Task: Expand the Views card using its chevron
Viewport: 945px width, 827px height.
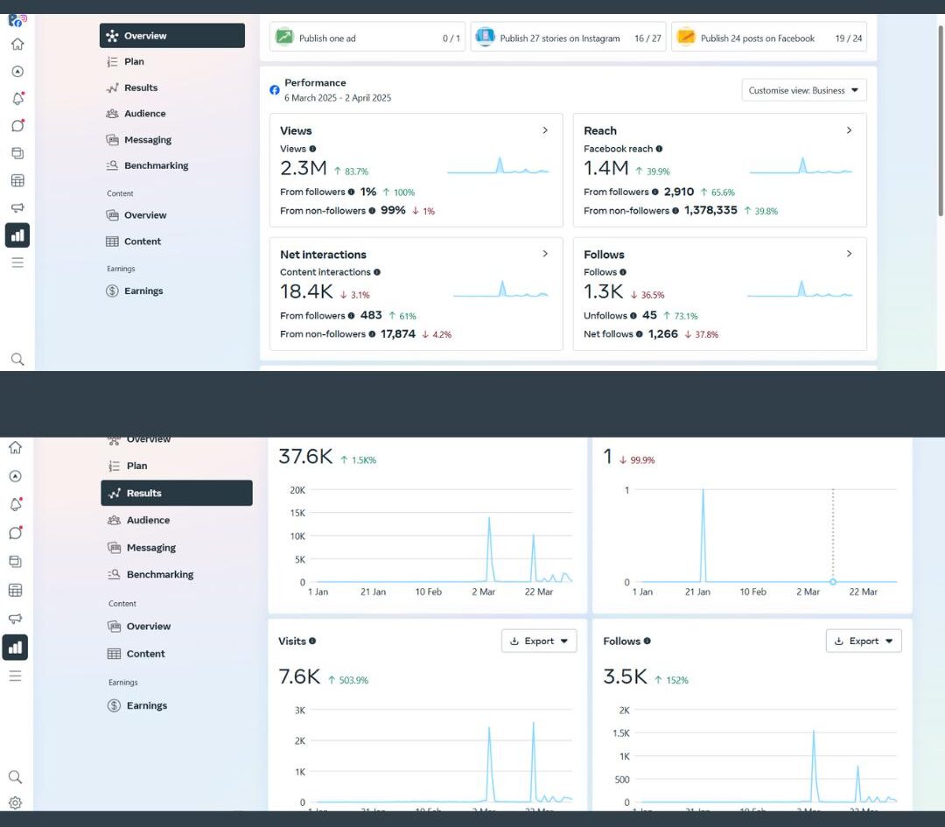Action: [545, 130]
